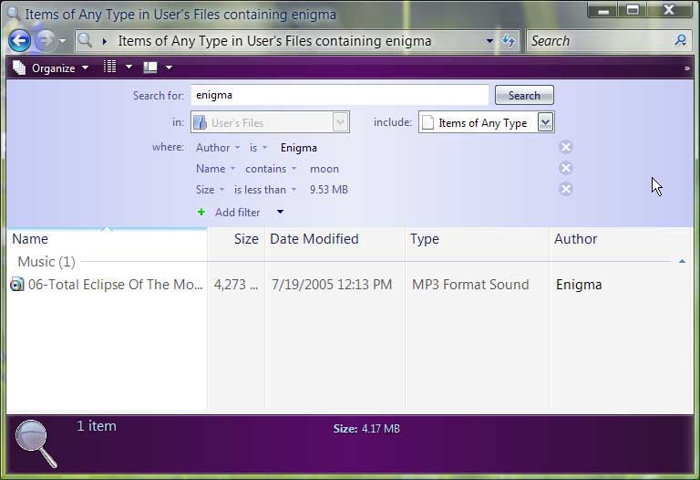Change the 'contains' operator for Name filter
700x480 pixels.
(x=271, y=169)
